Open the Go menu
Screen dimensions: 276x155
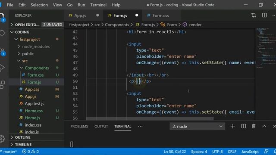[70, 5]
